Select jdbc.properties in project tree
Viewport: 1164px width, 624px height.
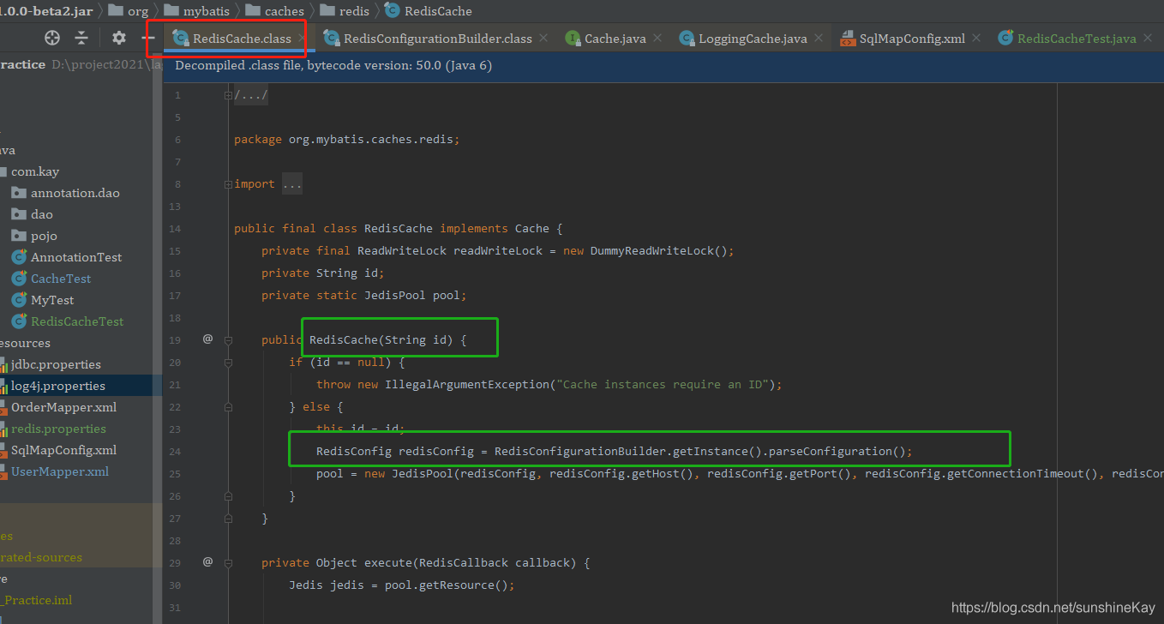(56, 364)
